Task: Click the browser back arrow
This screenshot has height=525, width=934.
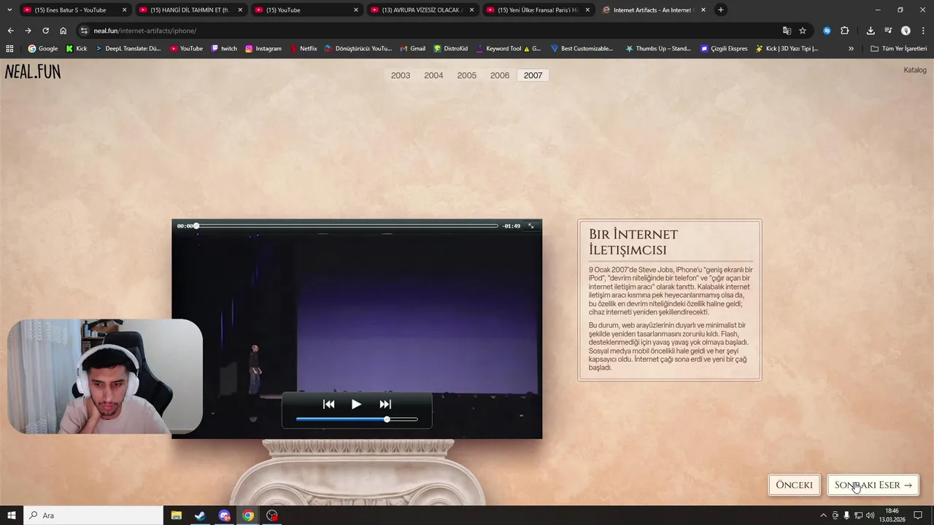Action: 10,31
